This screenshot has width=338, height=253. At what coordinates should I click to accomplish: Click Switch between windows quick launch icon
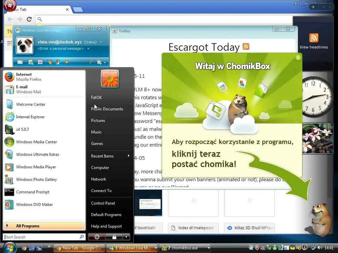(39, 248)
